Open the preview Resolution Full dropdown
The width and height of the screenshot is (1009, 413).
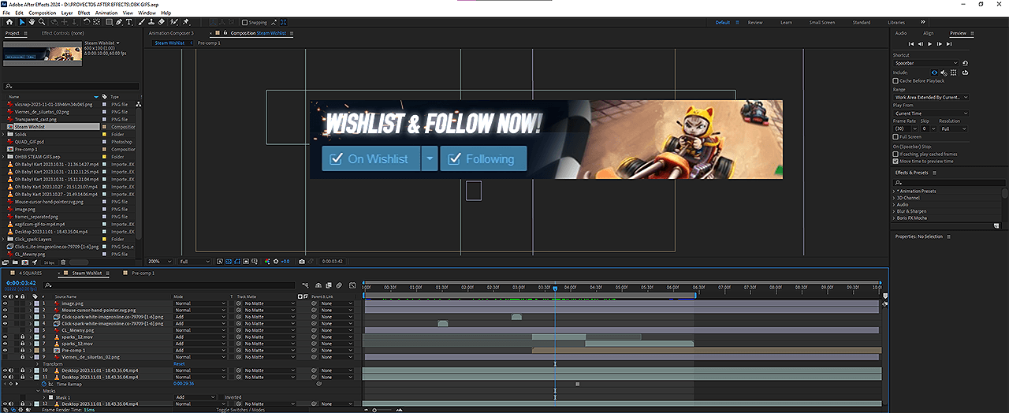(954, 128)
